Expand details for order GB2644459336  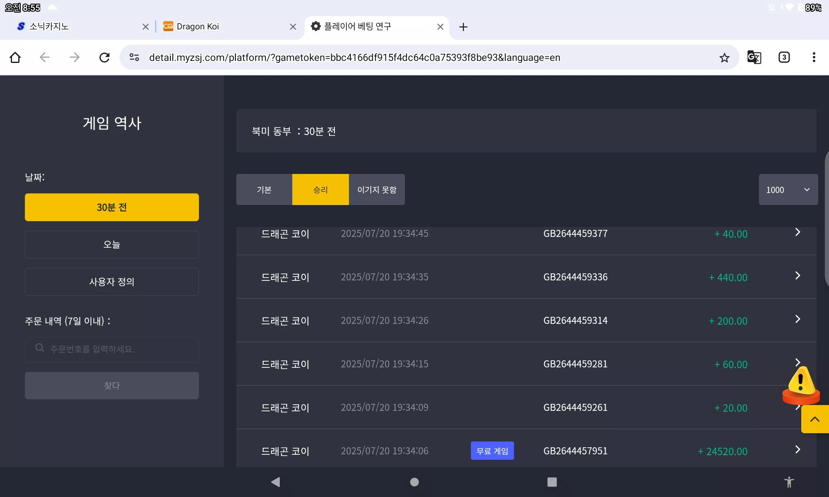pyautogui.click(x=797, y=276)
